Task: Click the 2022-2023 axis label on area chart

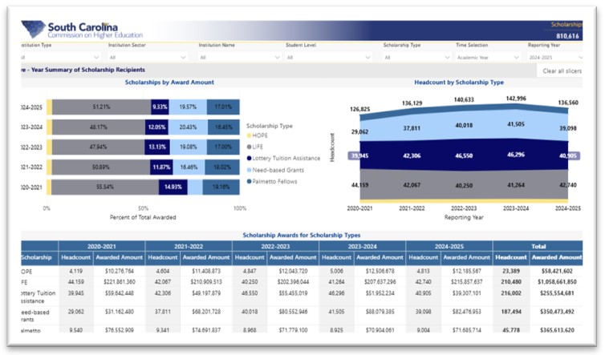Action: point(464,208)
